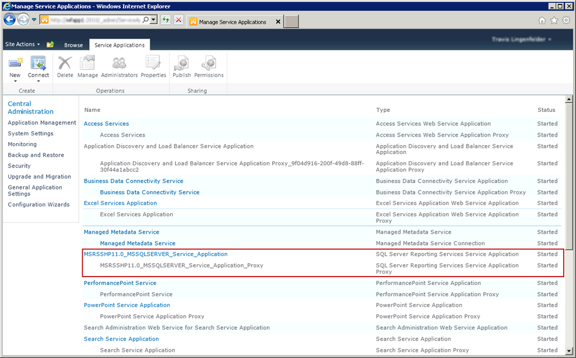Open the Business Data Connectivity Service application link
The width and height of the screenshot is (576, 358).
133,180
